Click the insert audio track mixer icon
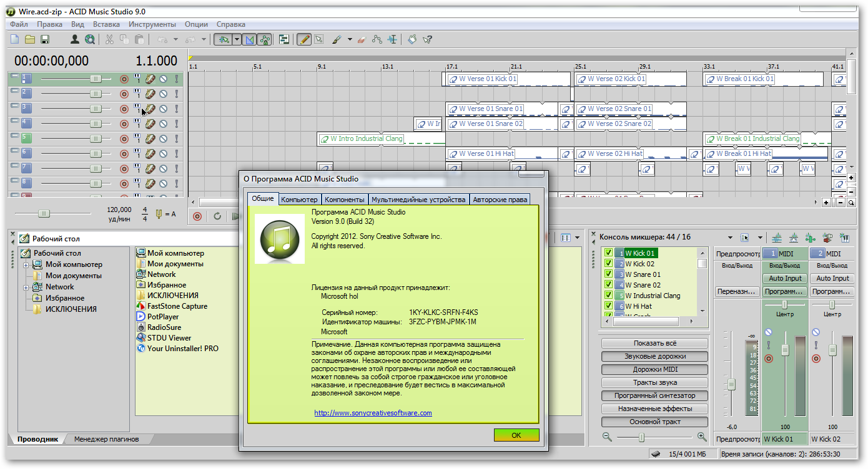This screenshot has height=469, width=868. coord(777,238)
